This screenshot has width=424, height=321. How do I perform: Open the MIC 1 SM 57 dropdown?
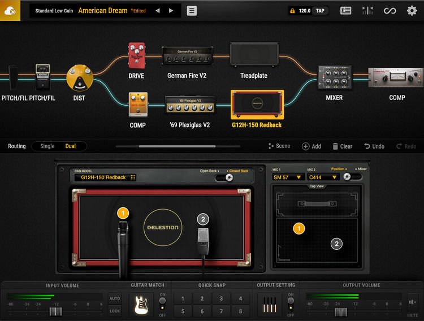click(x=288, y=177)
